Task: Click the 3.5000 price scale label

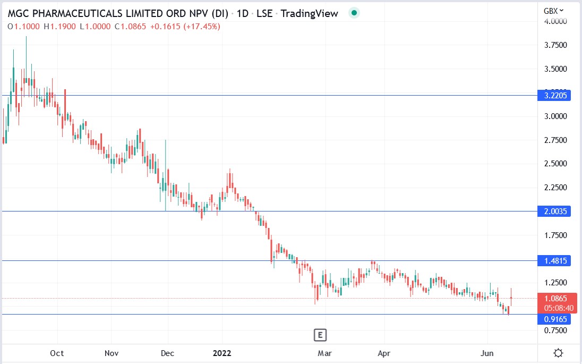Action: [x=555, y=69]
